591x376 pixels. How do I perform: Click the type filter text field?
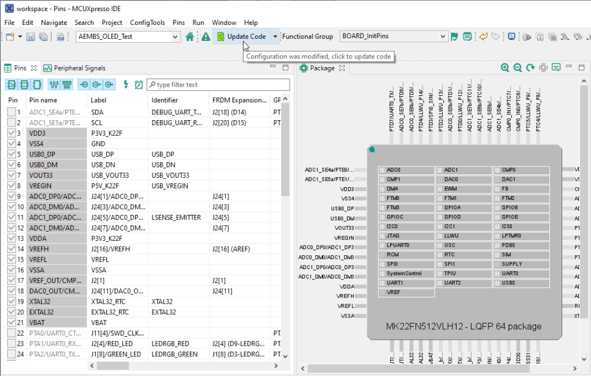[x=218, y=84]
